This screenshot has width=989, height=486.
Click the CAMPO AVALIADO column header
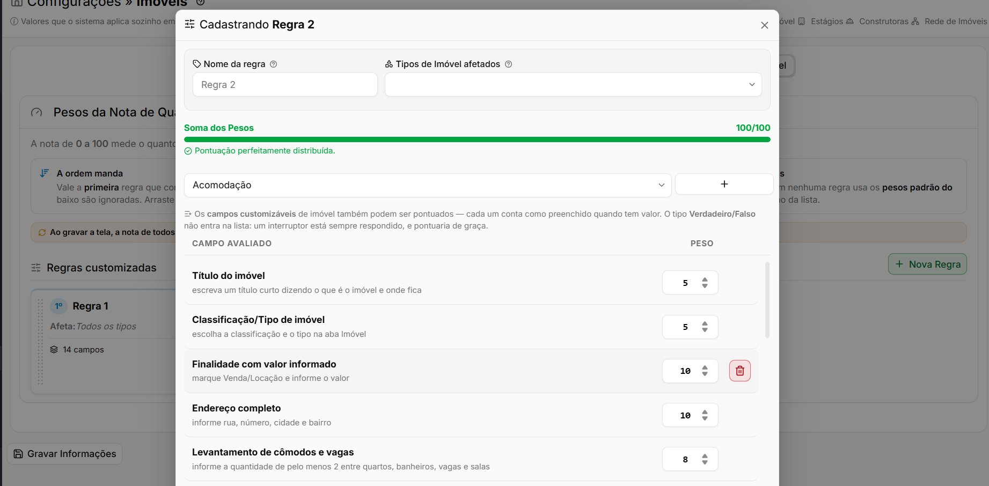click(x=232, y=244)
